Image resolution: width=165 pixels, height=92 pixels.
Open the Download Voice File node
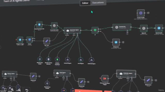click(39, 25)
